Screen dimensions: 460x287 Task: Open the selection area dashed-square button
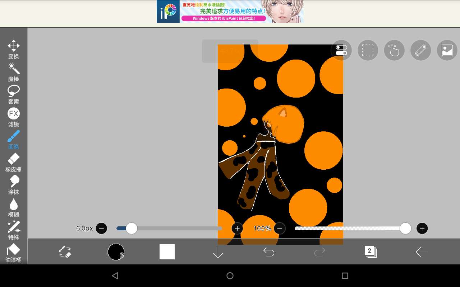[368, 50]
